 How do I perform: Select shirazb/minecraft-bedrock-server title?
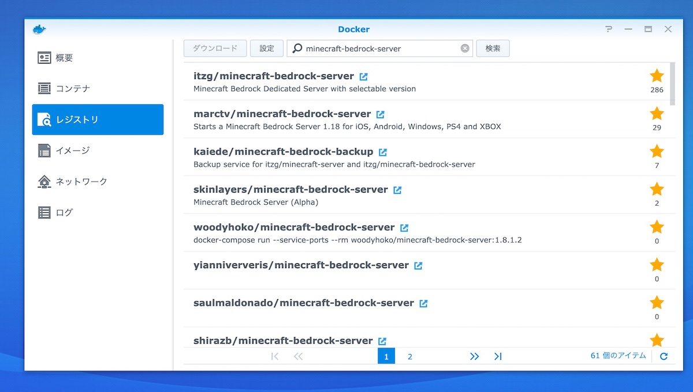tap(283, 341)
